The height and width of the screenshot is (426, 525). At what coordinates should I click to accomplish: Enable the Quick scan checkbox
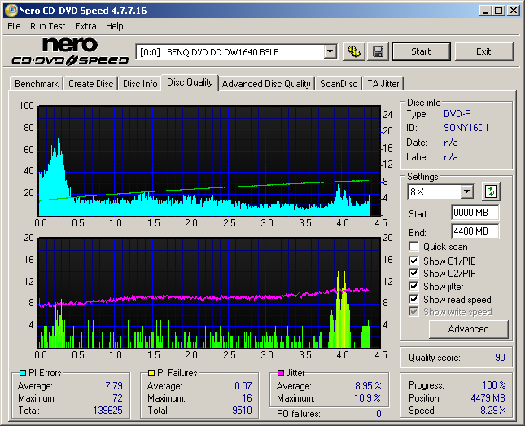click(414, 247)
